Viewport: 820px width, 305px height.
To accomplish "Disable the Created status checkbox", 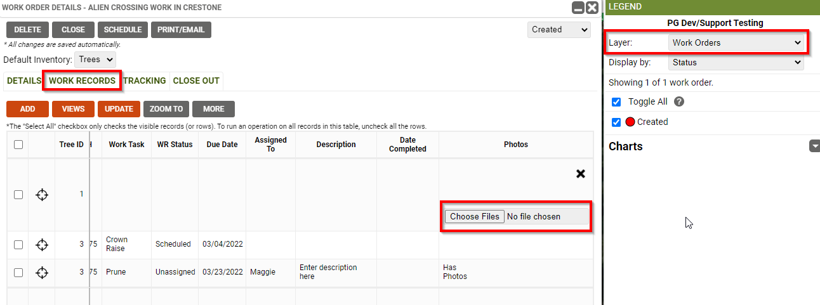I will tap(616, 122).
